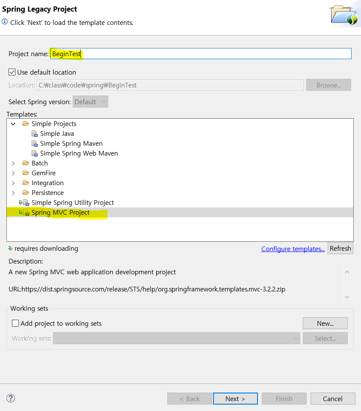
Task: Expand the Batch templates folder
Action: coord(13,163)
